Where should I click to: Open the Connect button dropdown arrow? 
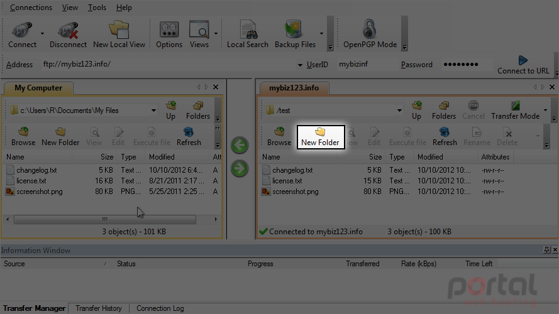pos(42,34)
